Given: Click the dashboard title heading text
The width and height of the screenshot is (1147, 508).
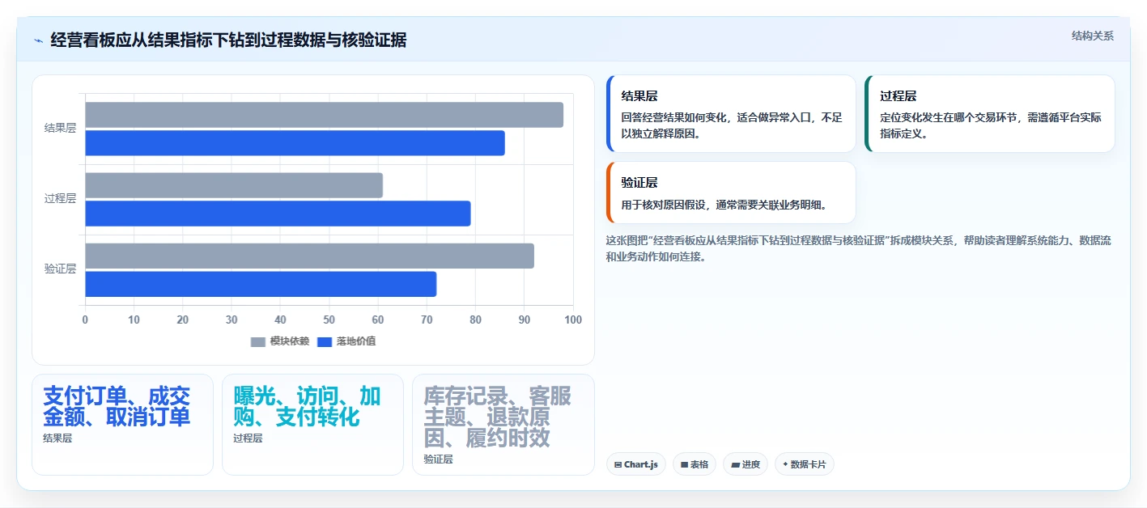Looking at the screenshot, I should (x=228, y=40).
